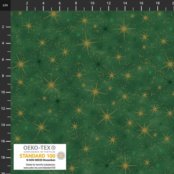
Task: Click the cm unit label in the ruler corner
Action: coord(5,5)
